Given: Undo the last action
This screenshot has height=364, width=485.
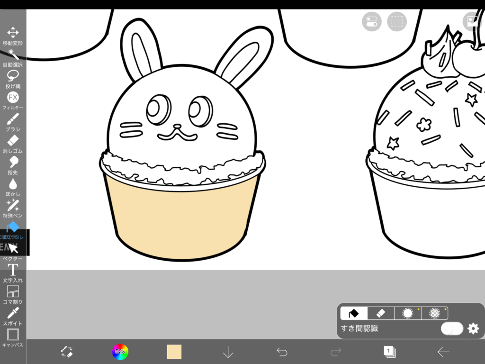Looking at the screenshot, I should [282, 352].
